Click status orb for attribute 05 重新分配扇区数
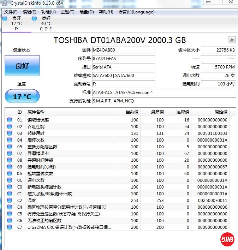 [10, 147]
